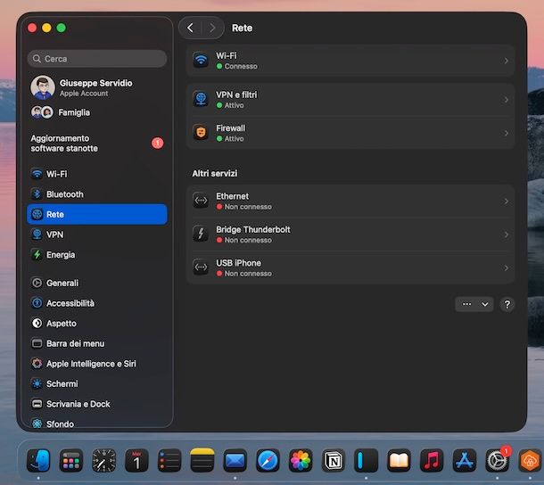
Task: Open Giuseppe Servidio Apple Account
Action: pyautogui.click(x=95, y=87)
